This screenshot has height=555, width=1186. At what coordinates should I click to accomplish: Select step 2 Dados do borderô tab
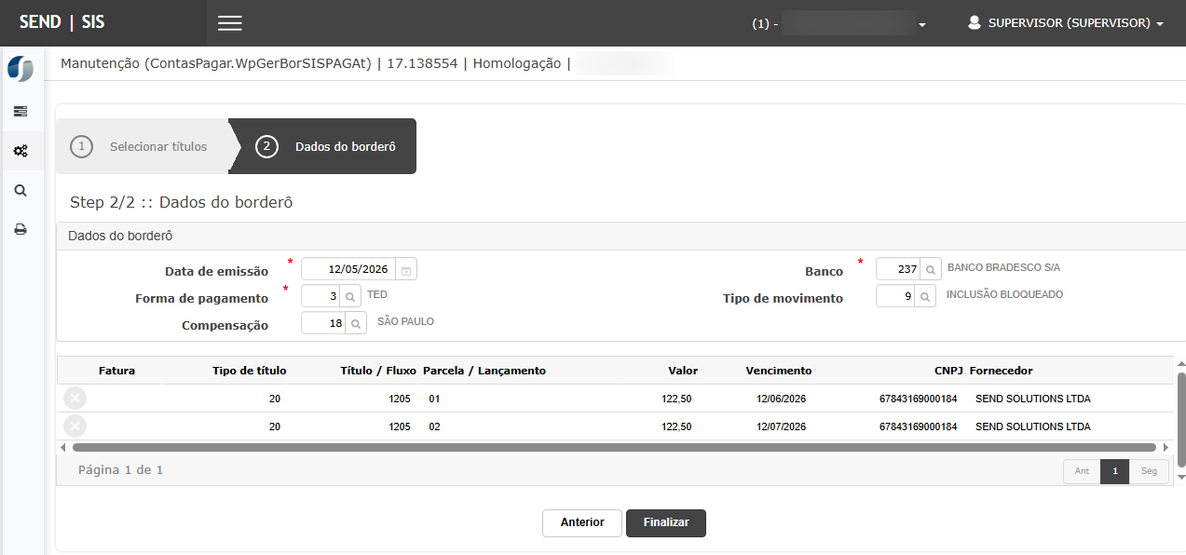tap(322, 146)
